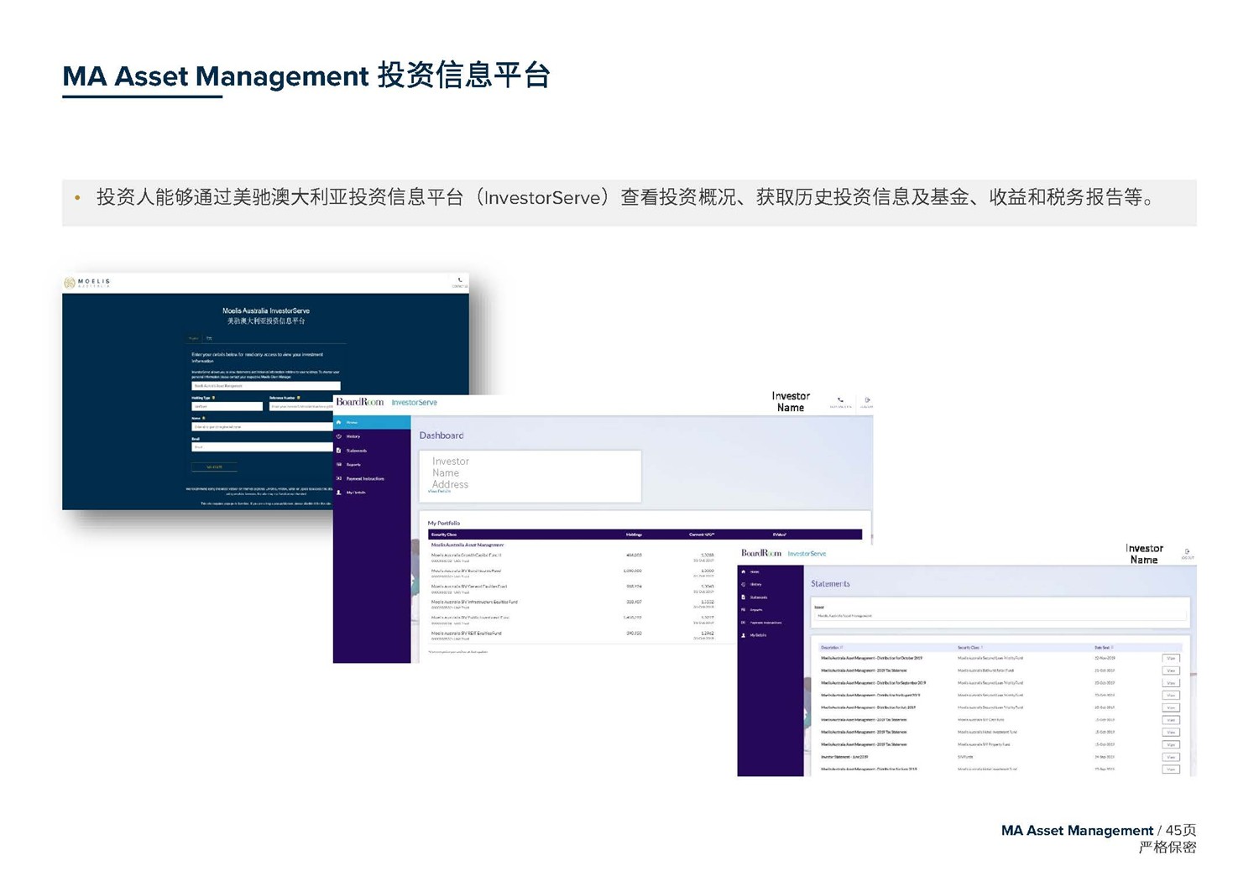Viewport: 1259px width, 871px height.
Task: Open Reports in the Dashboard sidebar
Action: 353,464
